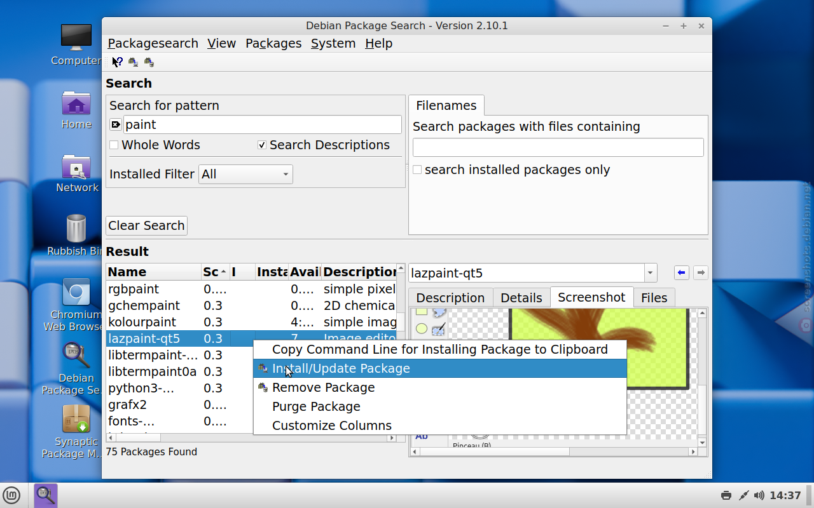Activate the What's This help cursor icon
814x508 pixels.
pos(117,62)
